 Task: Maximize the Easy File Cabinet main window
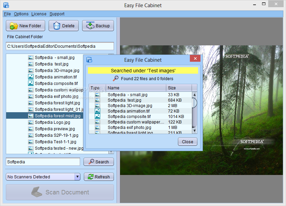264,4
